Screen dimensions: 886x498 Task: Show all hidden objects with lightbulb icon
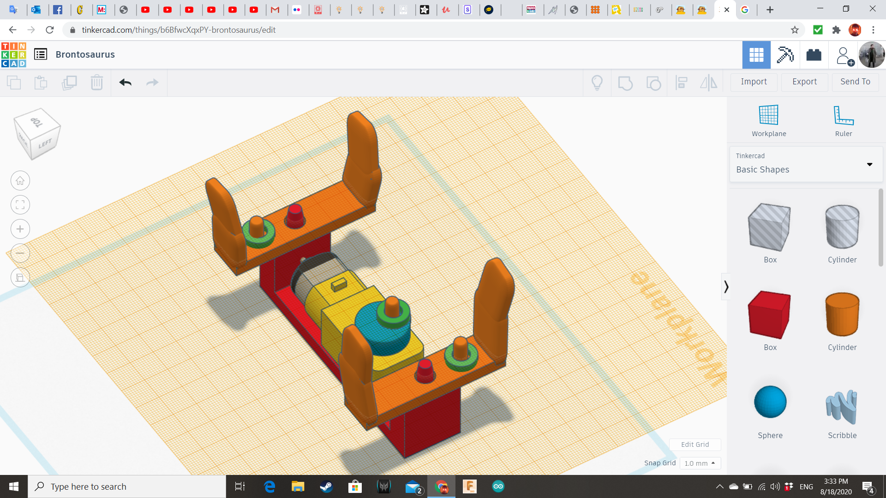click(x=597, y=83)
